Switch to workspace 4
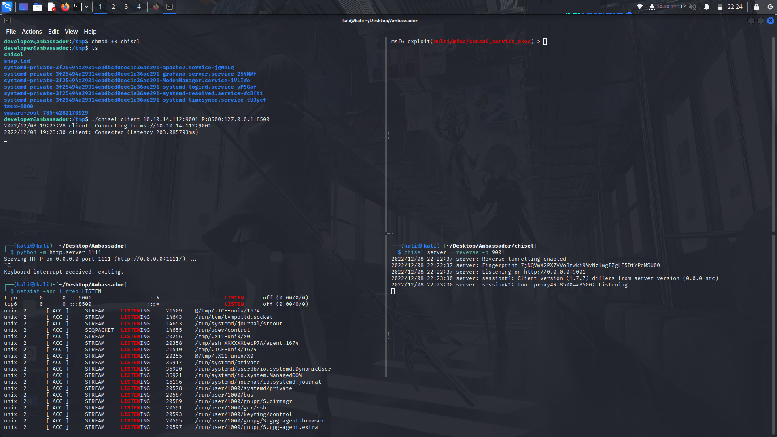Viewport: 777px width, 437px height. [x=139, y=6]
